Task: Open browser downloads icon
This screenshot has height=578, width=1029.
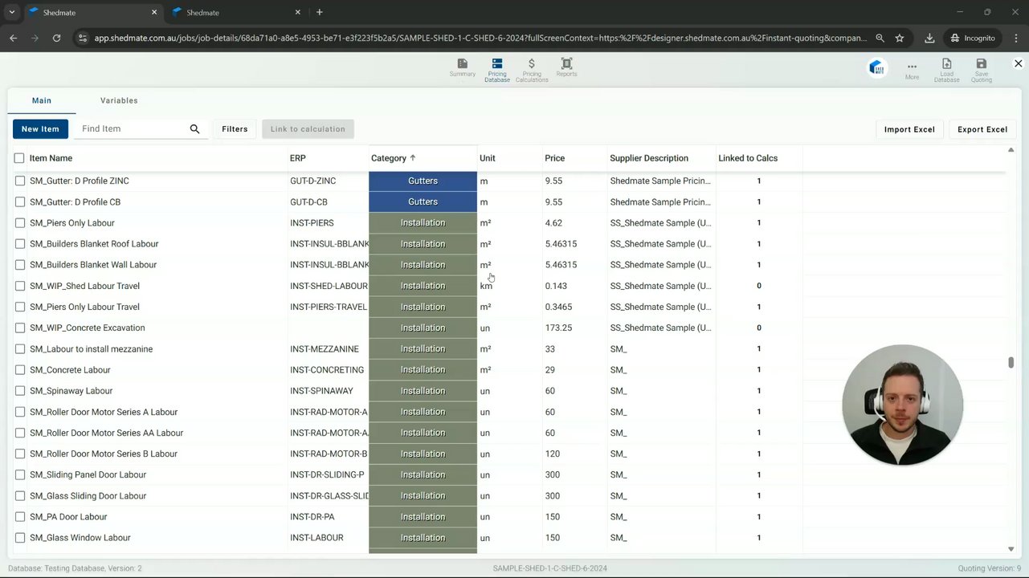Action: point(929,38)
